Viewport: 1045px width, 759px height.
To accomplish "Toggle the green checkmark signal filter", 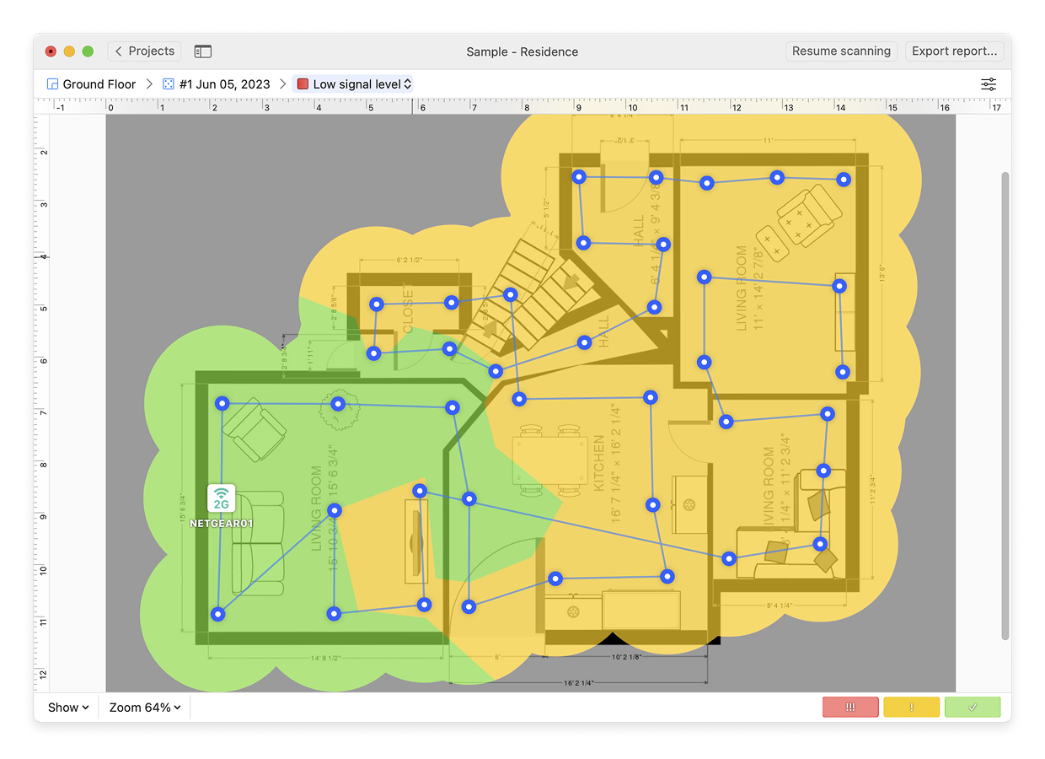I will 973,708.
